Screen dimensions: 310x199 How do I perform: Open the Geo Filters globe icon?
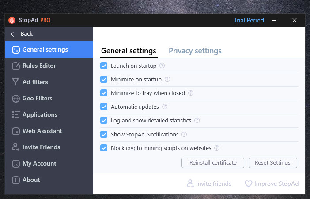coord(15,99)
